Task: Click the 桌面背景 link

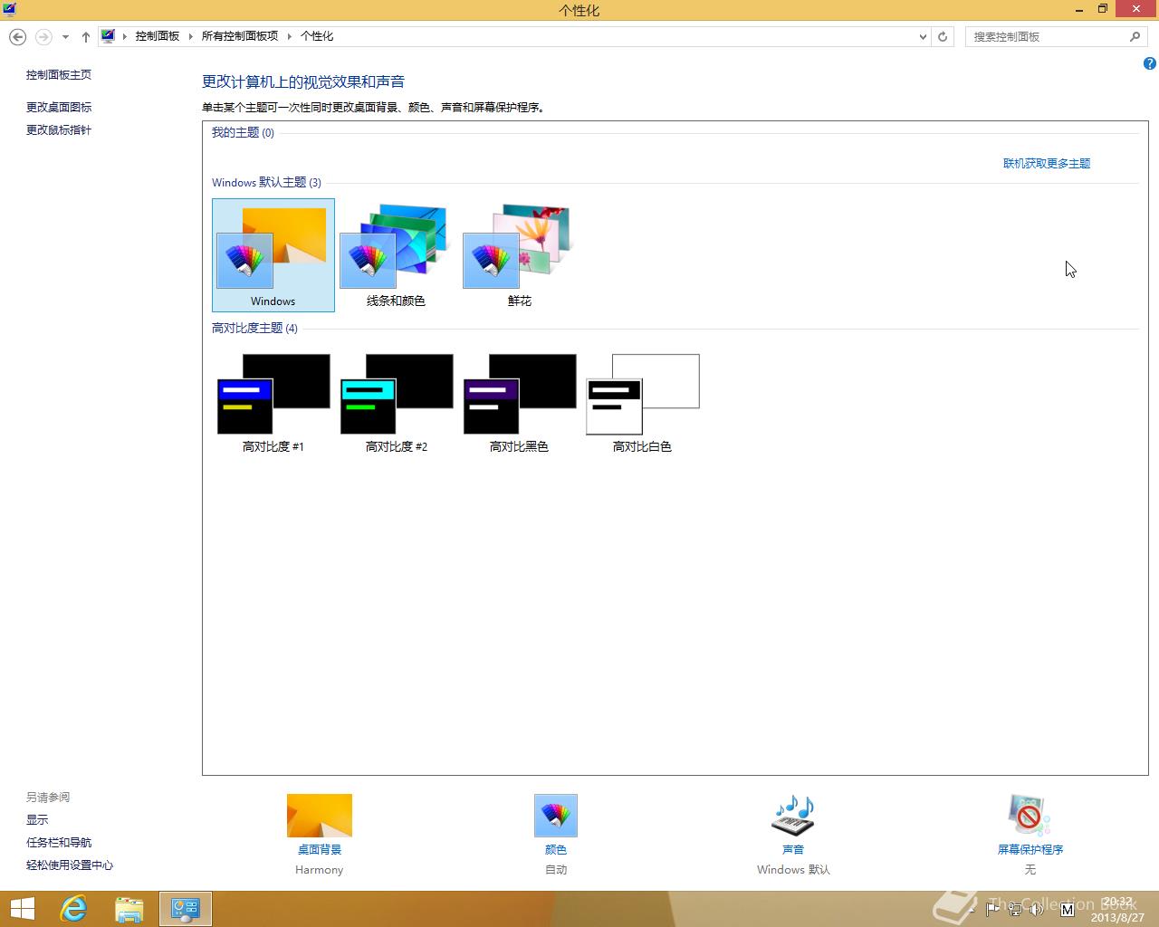Action: pos(320,849)
